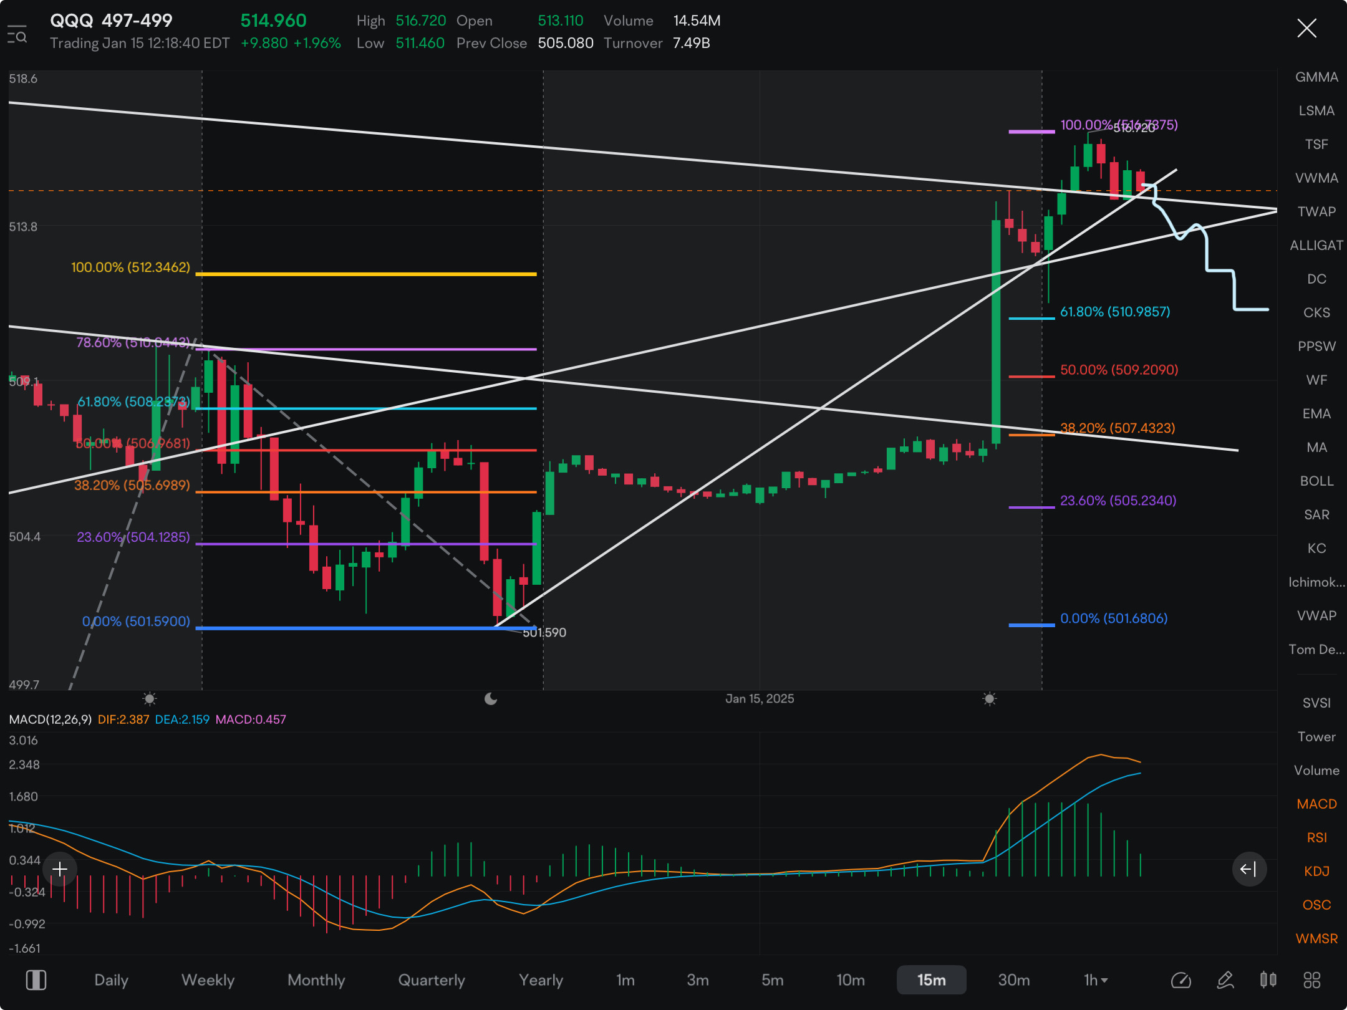Open the grid of more tools
The height and width of the screenshot is (1010, 1347).
point(1312,980)
